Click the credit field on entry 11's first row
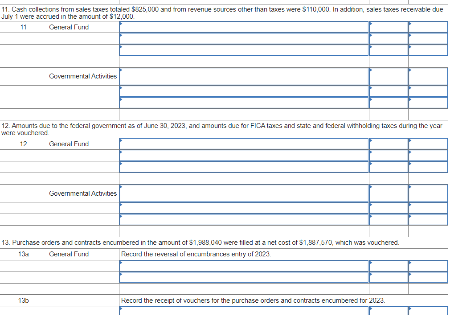Screen dimensions: 450x317 428,27
